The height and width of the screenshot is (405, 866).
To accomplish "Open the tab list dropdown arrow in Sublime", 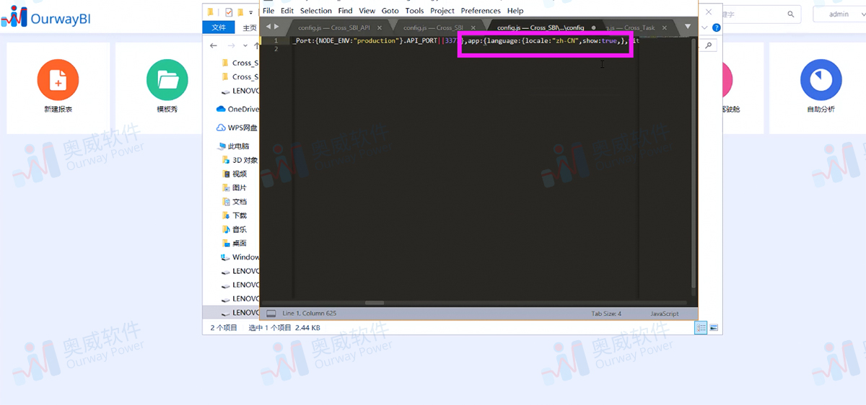I will click(x=688, y=27).
